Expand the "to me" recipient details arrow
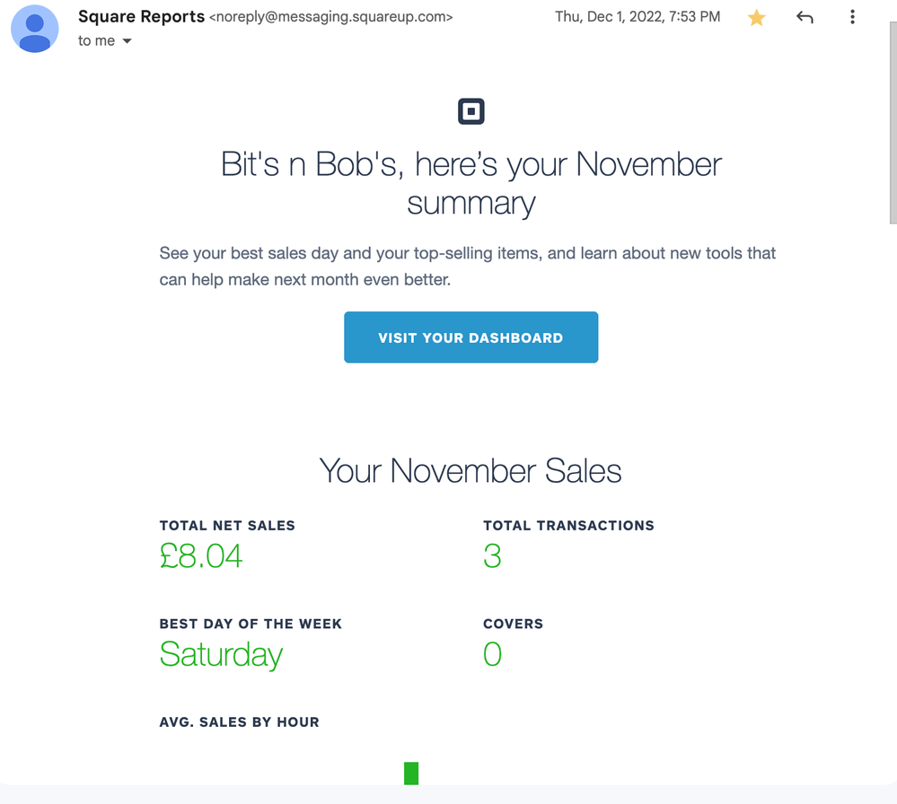This screenshot has width=897, height=804. tap(127, 41)
